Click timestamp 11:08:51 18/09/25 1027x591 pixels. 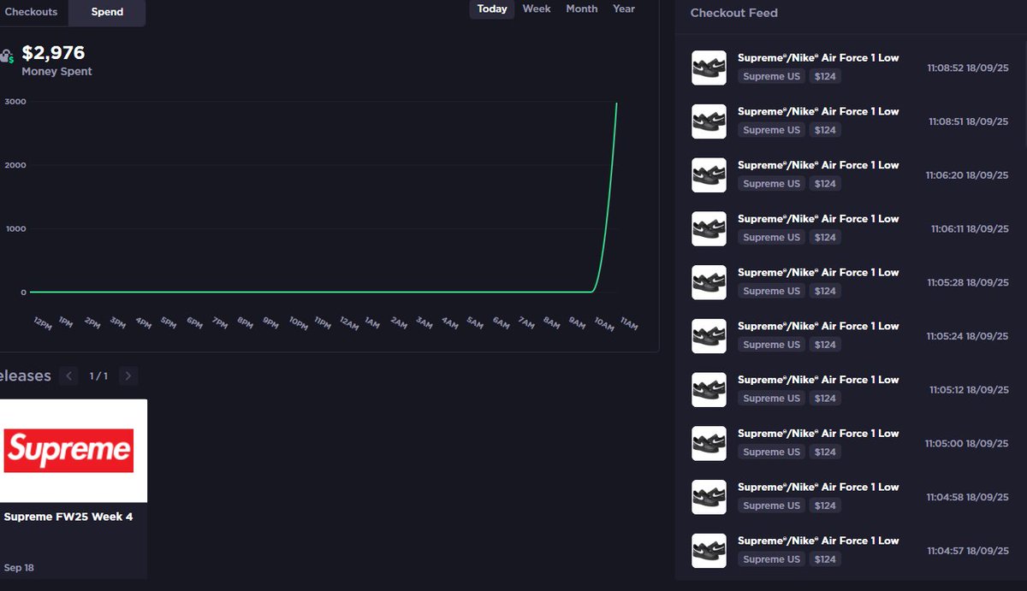pyautogui.click(x=968, y=121)
